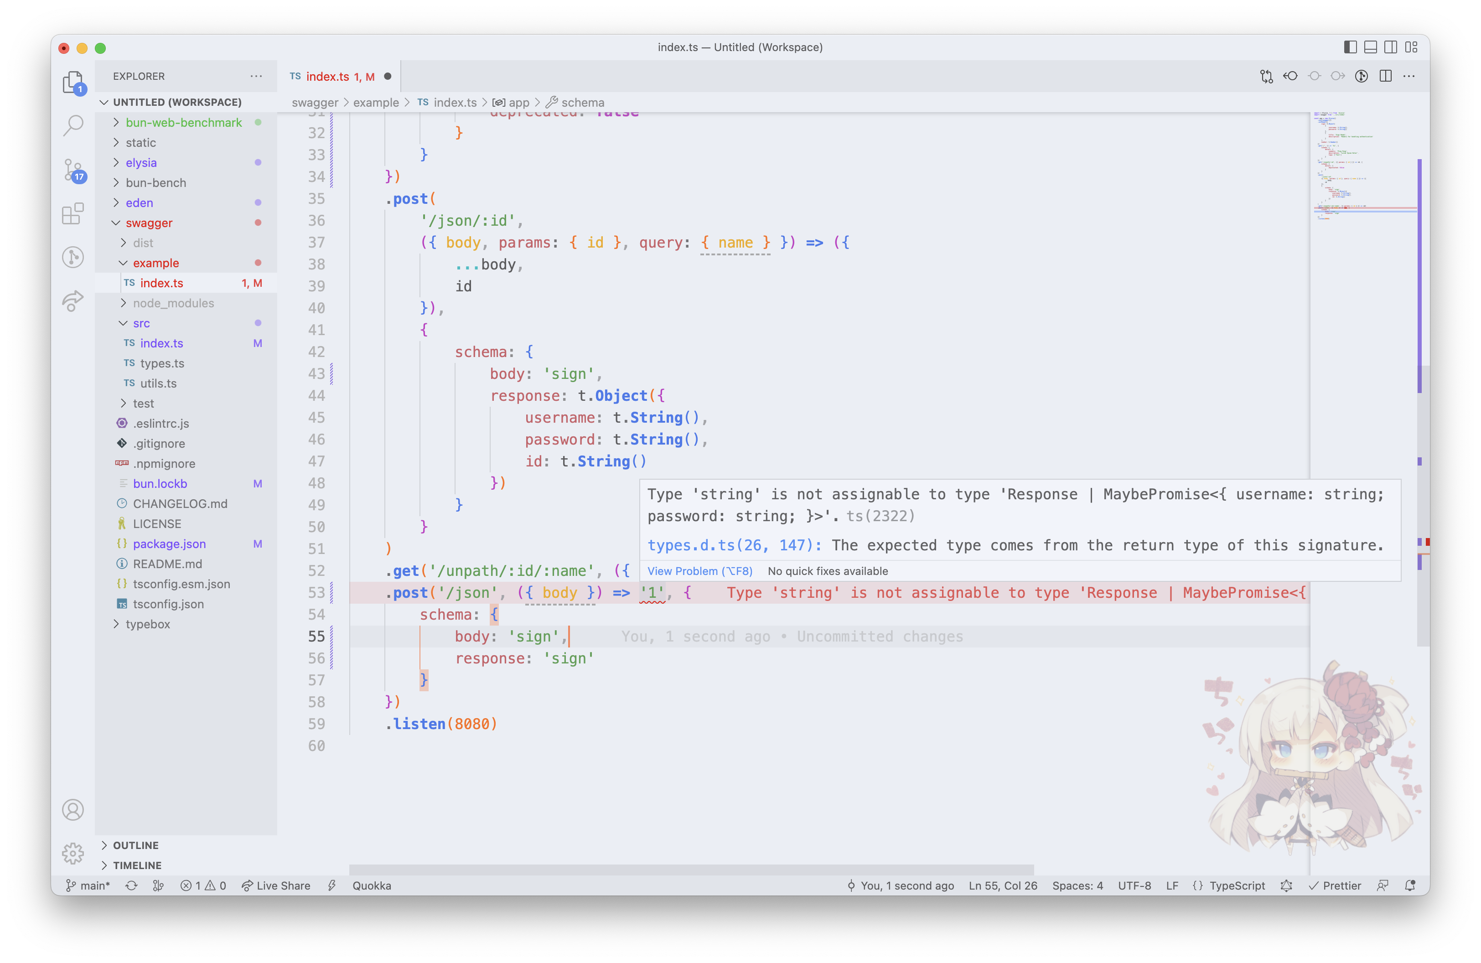Viewport: 1481px width, 963px height.
Task: Collapse the example folder
Action: (186, 263)
